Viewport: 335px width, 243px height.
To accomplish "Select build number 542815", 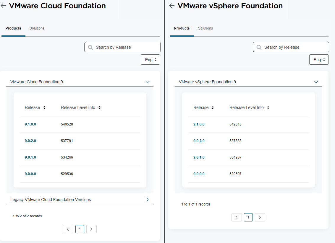I will pos(235,124).
